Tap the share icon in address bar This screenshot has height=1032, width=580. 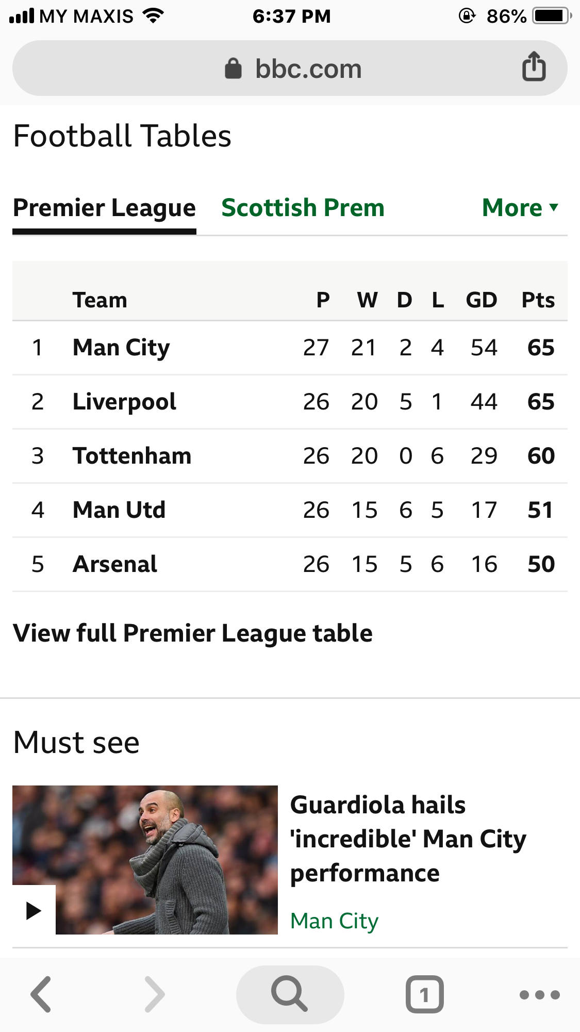(x=534, y=67)
